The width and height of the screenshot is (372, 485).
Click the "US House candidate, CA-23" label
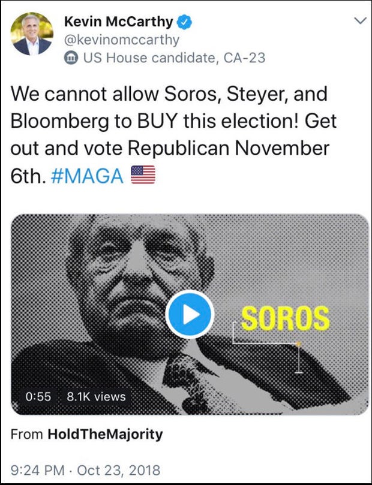tap(174, 58)
